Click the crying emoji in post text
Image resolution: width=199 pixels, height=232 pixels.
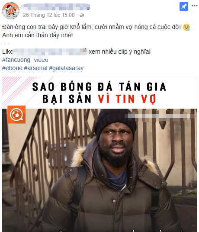186,27
